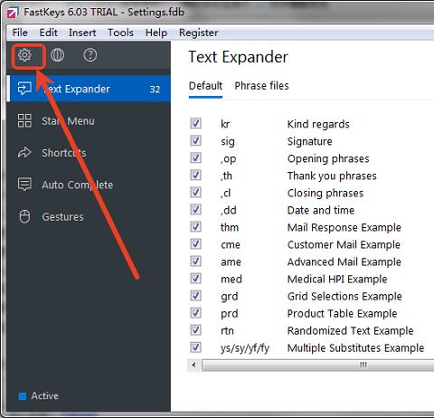Image resolution: width=434 pixels, height=418 pixels.
Task: Click the Text Expander sidebar icon
Action: click(x=24, y=89)
